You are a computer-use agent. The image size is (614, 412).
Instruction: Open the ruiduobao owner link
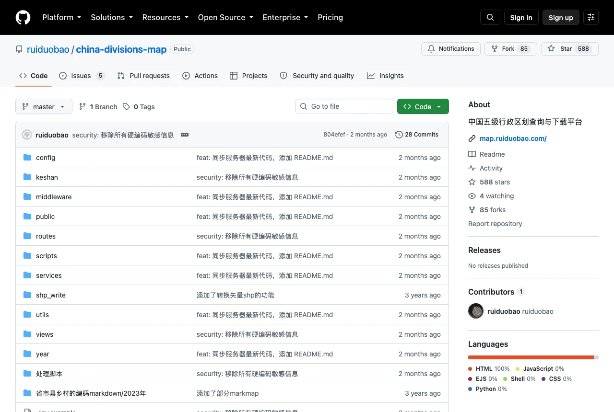coord(48,49)
